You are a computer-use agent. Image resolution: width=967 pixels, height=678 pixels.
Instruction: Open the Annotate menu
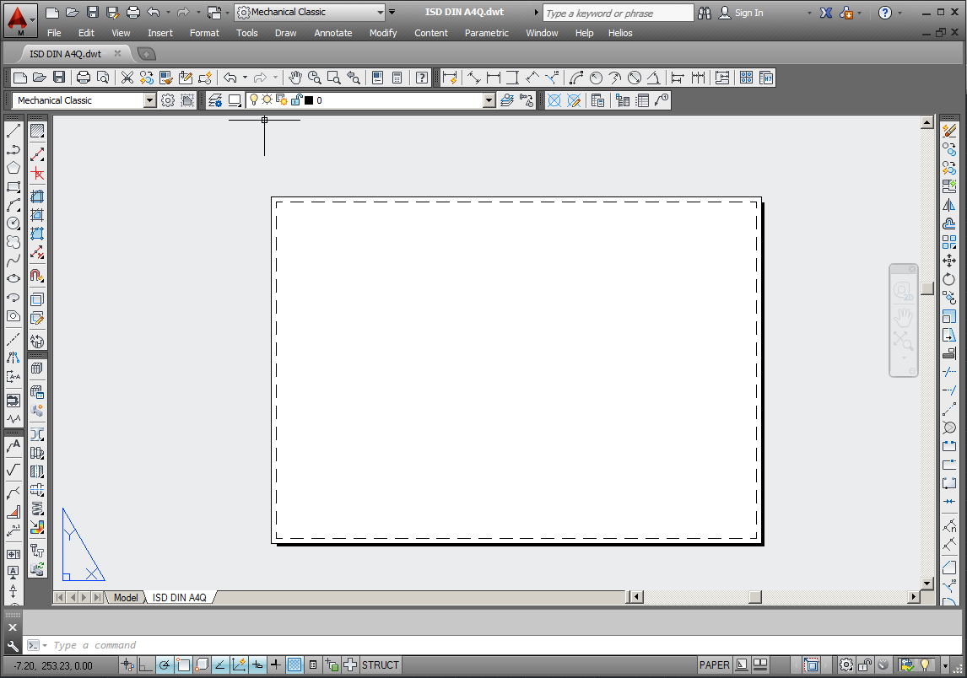coord(332,33)
